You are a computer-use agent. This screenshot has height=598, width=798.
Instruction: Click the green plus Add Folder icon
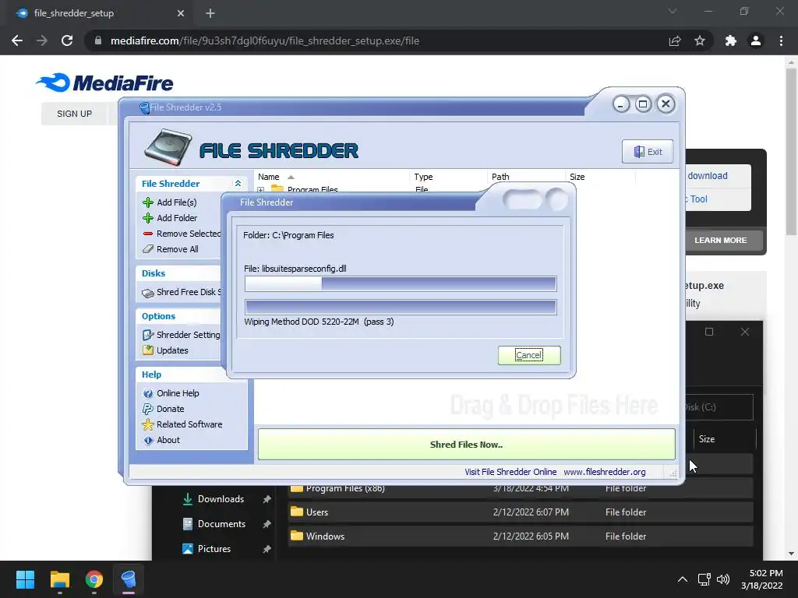coord(148,218)
